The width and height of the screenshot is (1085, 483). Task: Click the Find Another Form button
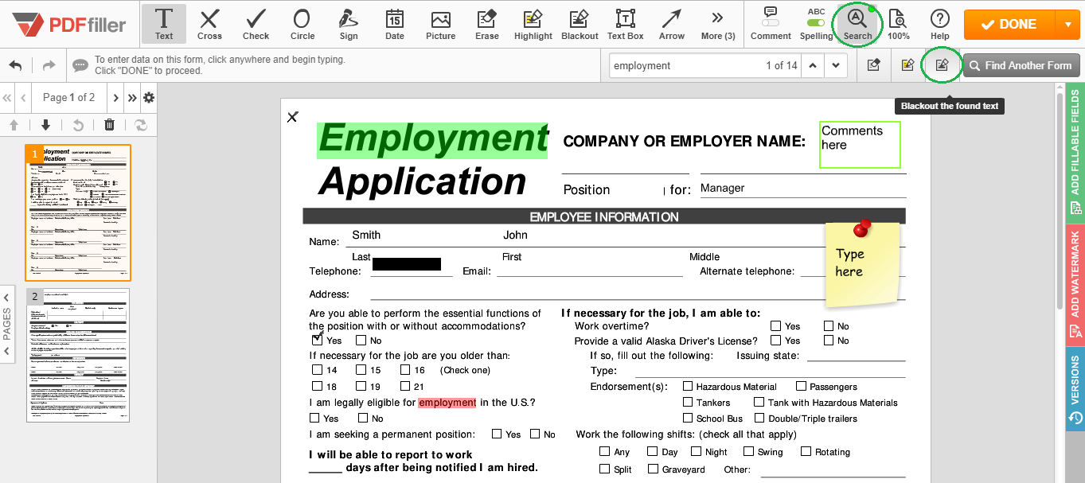(x=1021, y=65)
